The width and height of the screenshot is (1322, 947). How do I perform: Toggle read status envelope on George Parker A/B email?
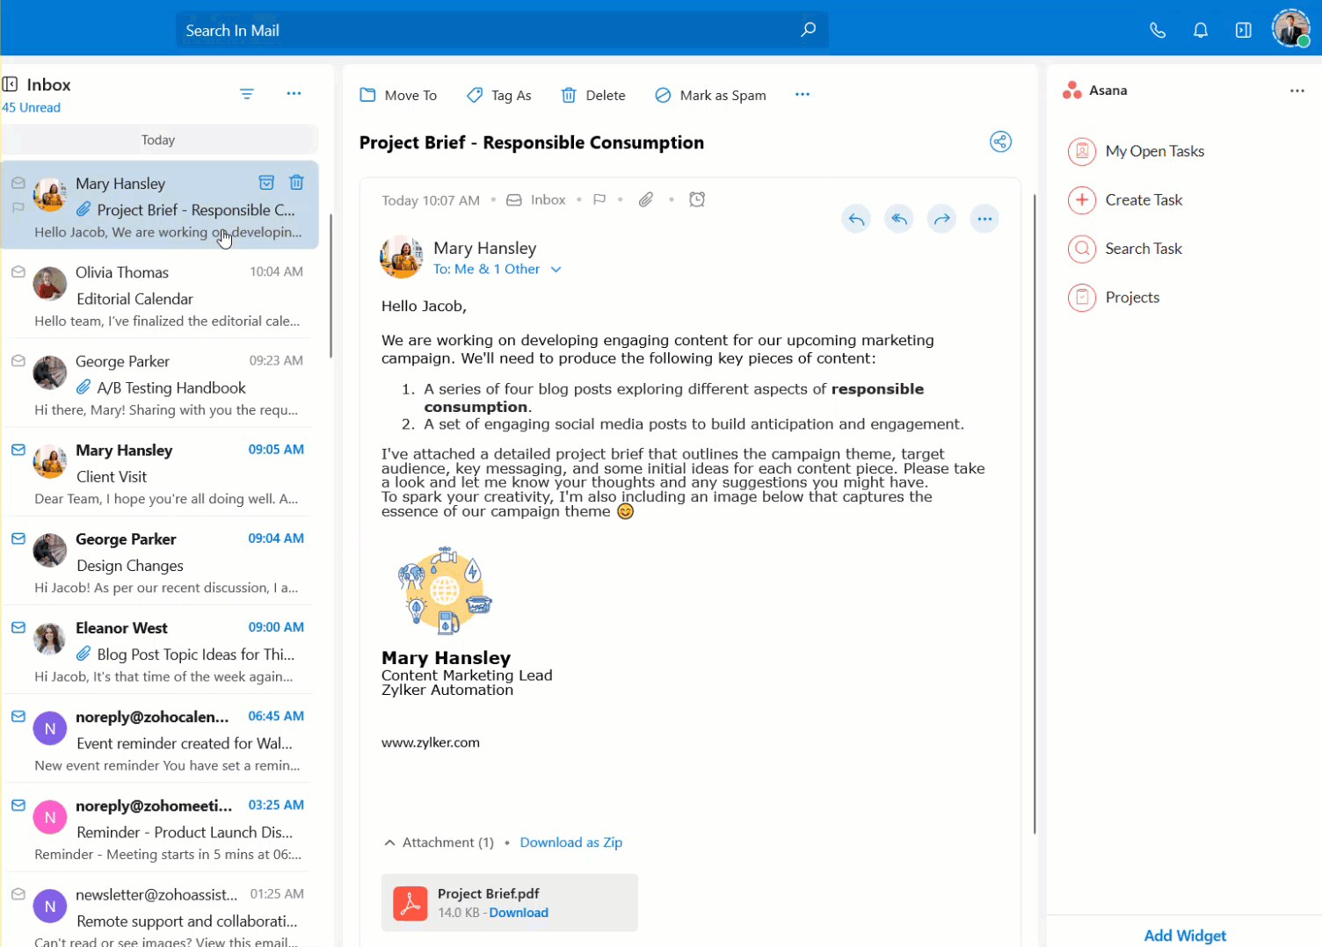click(x=18, y=361)
